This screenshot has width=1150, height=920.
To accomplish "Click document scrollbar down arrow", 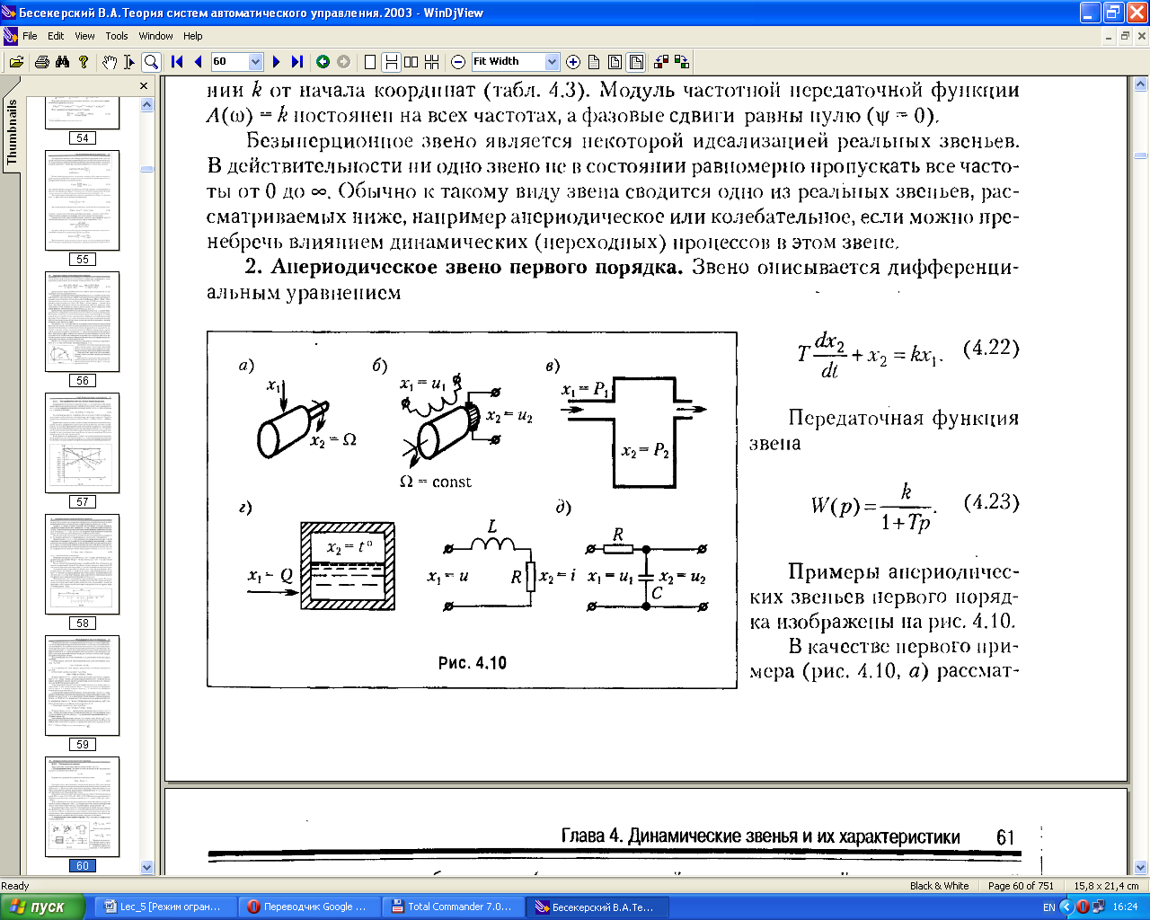I will click(x=1141, y=867).
